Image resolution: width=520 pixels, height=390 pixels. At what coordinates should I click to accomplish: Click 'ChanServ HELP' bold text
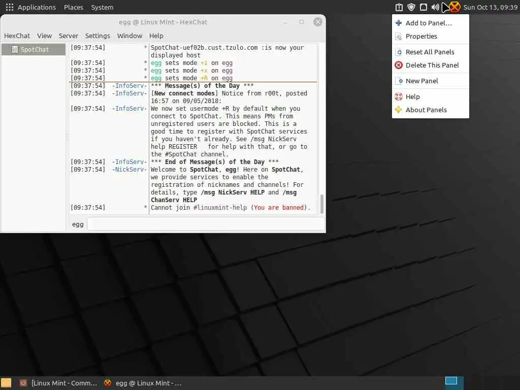[174, 200]
